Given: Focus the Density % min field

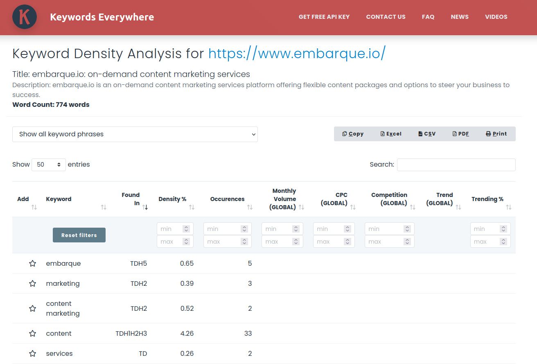Looking at the screenshot, I should click(175, 229).
